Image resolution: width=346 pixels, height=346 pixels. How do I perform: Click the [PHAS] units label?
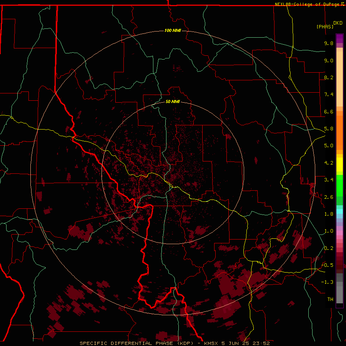click(325, 27)
